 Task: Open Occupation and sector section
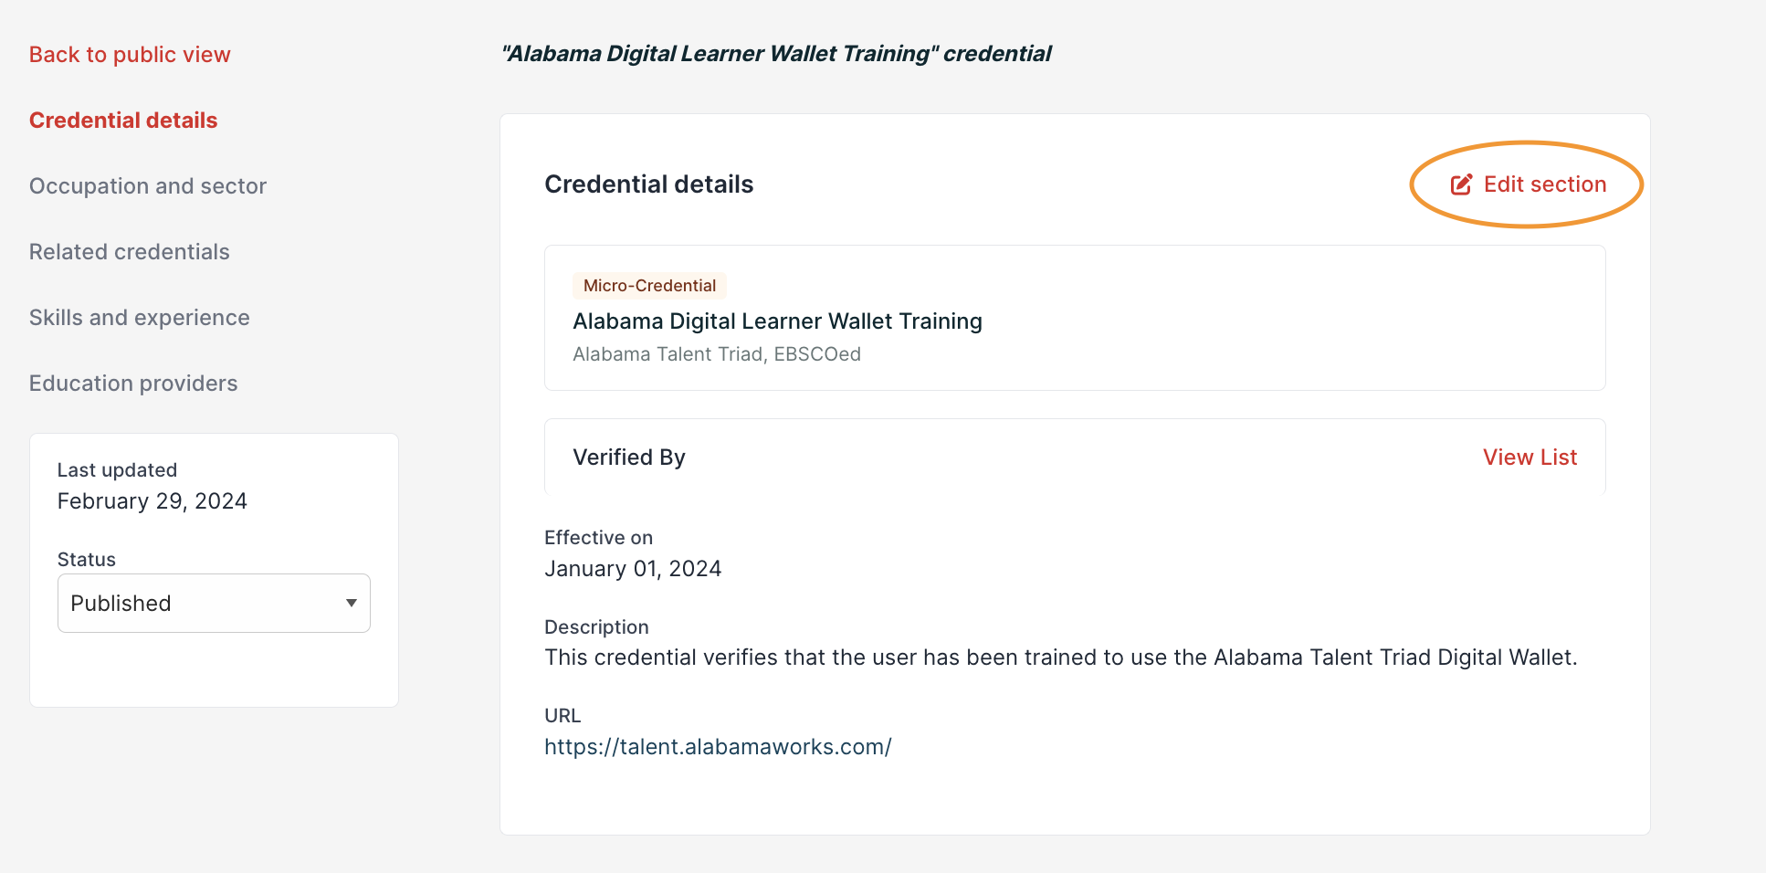(148, 186)
